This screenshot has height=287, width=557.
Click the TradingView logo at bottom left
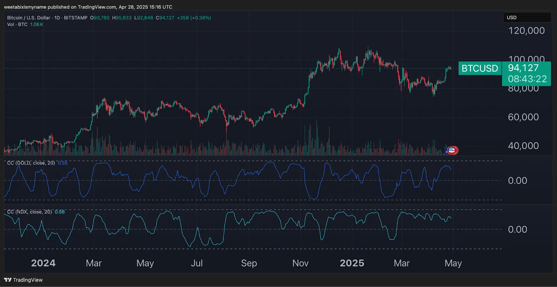pyautogui.click(x=23, y=280)
